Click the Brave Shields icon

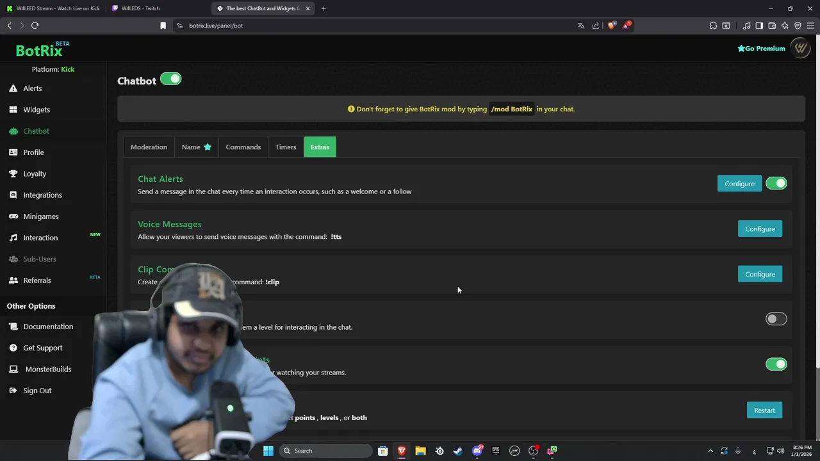tap(611, 26)
